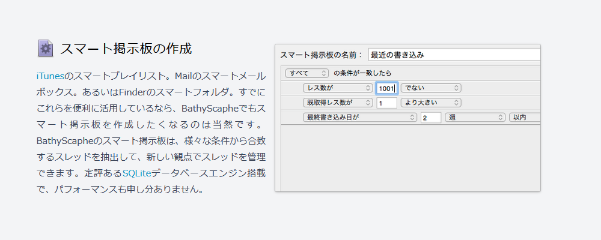Screen dimensions: 601x240
Task: Open the すべて match condition dropdown
Action: click(x=307, y=73)
